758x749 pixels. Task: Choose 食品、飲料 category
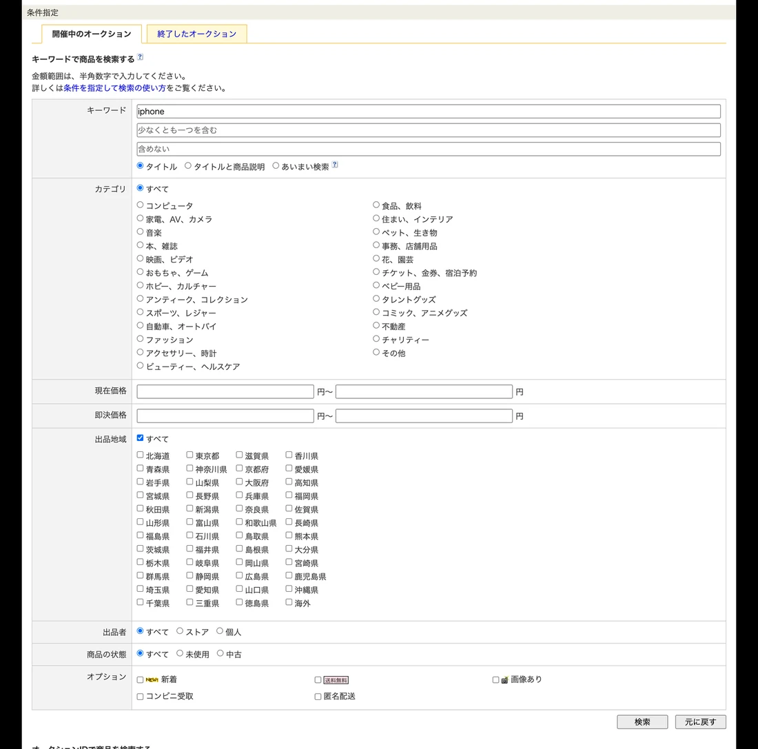click(x=376, y=205)
